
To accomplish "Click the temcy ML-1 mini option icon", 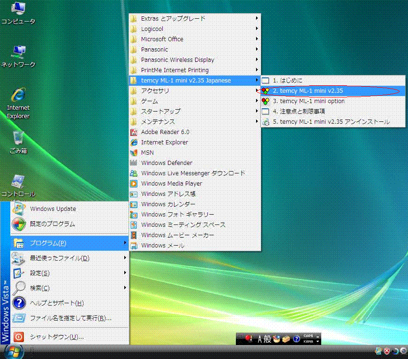I will coord(265,101).
